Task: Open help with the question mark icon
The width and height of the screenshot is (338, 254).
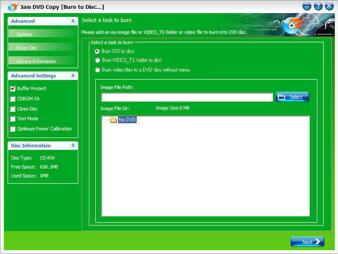Action: [318, 6]
